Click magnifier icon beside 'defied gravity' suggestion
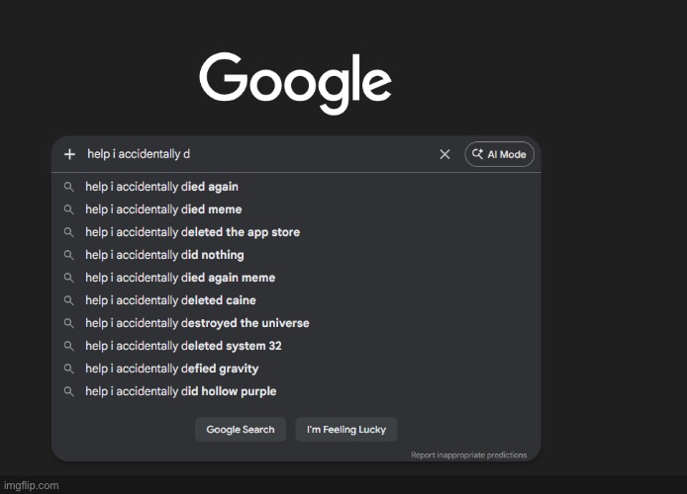The width and height of the screenshot is (687, 494). [x=69, y=369]
